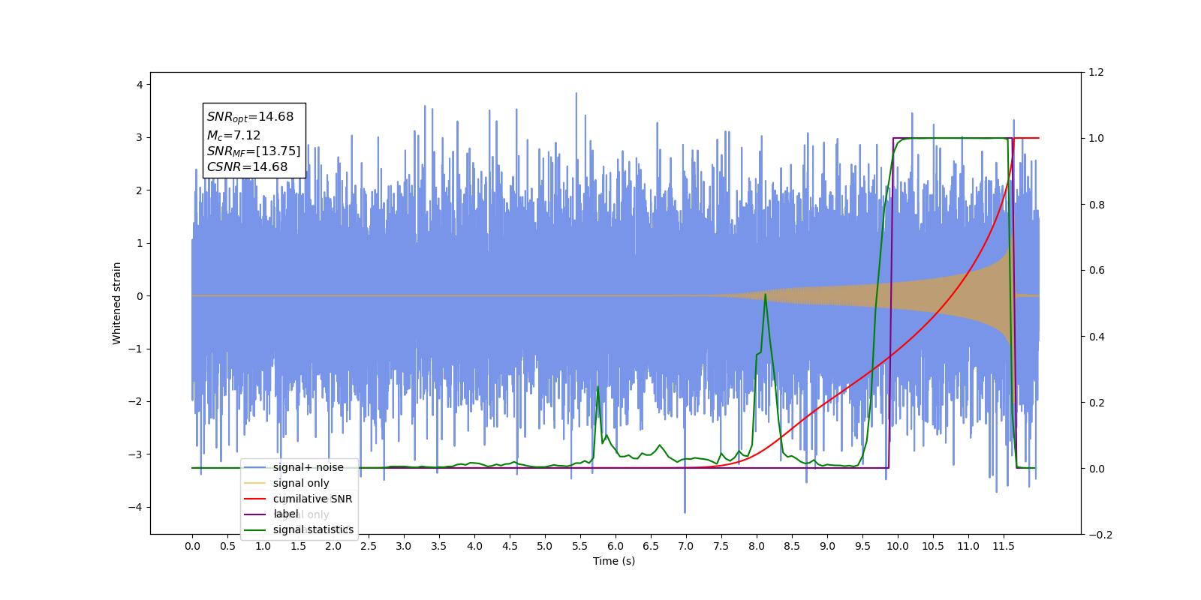Screen dimensions: 1201x600
Task: Click the SNRMF=[13.75] annotation text
Action: (x=254, y=151)
